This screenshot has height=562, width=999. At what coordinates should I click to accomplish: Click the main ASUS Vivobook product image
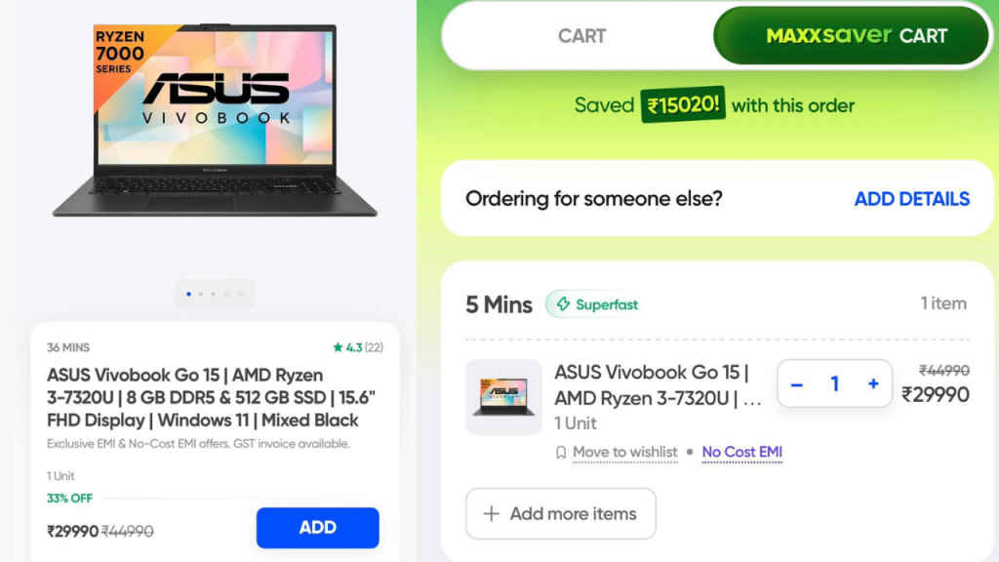point(216,120)
